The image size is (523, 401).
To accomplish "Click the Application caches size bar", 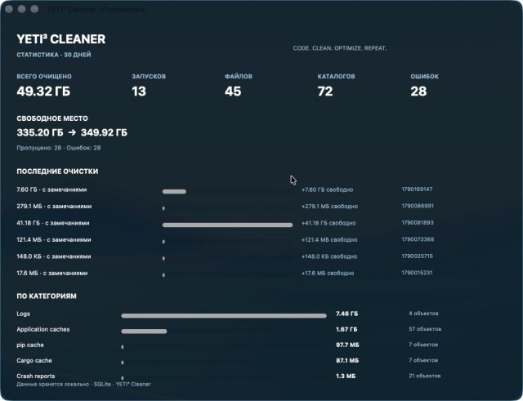I will pos(144,332).
